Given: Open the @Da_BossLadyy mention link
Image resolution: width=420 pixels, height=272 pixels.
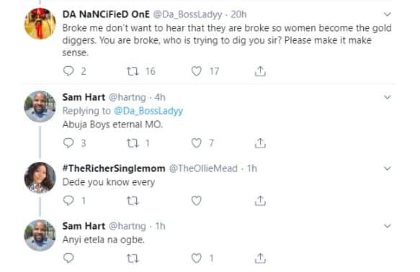Looking at the screenshot, I should [148, 111].
